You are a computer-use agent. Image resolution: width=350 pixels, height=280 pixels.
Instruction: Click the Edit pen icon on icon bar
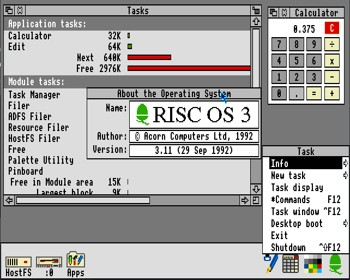coord(271,264)
